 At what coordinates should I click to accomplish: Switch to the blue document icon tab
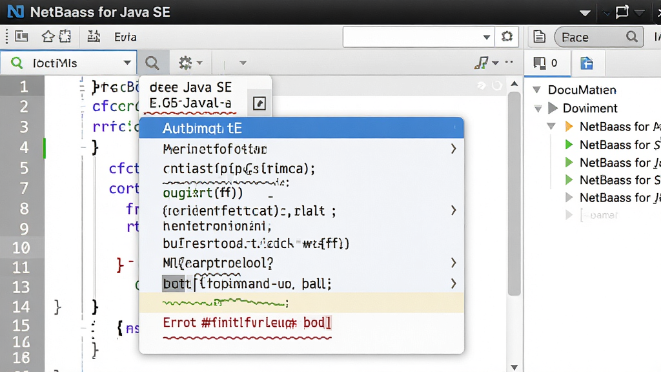tap(586, 63)
